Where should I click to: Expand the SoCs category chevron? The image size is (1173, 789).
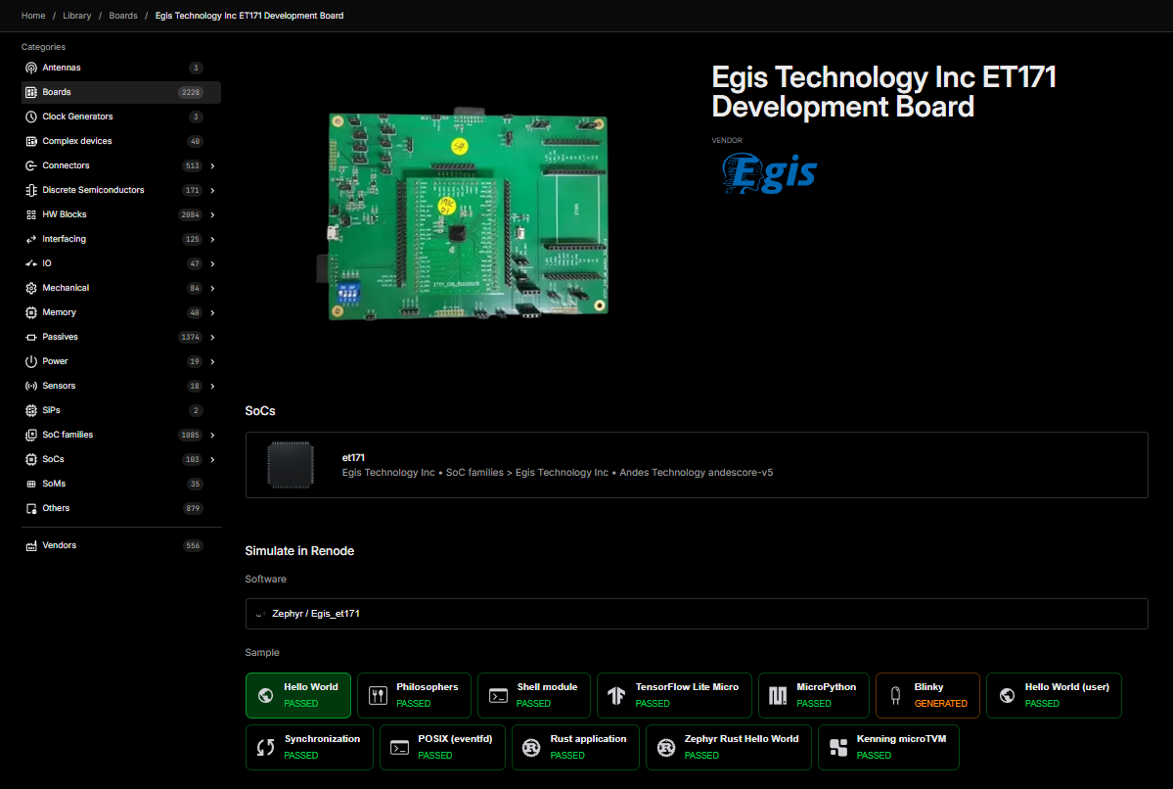pos(212,460)
